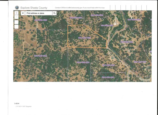Image resolution: width=158 pixels, height=115 pixels.
Task: Select parcel label 304-380-003
Action: pos(41,20)
